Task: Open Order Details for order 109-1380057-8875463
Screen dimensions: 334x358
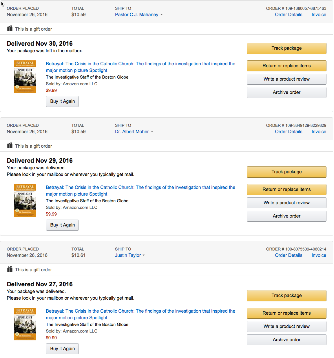Action: (x=289, y=15)
